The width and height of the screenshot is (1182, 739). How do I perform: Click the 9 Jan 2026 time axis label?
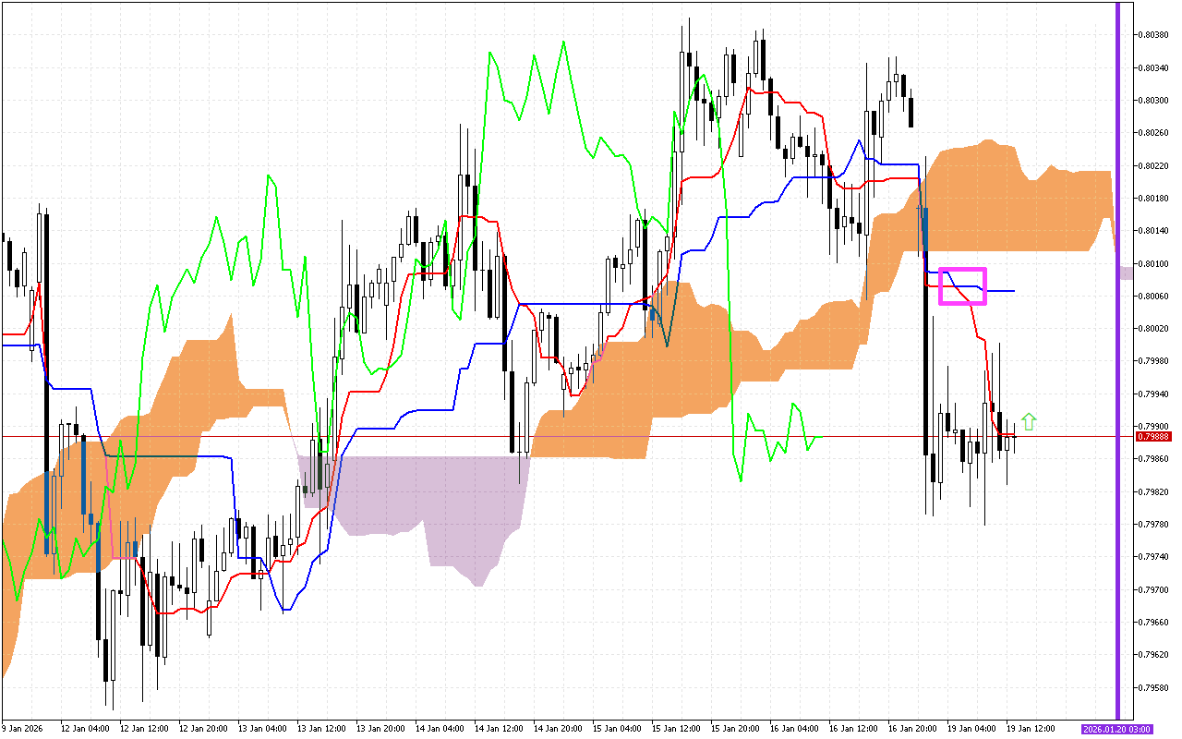click(x=23, y=729)
